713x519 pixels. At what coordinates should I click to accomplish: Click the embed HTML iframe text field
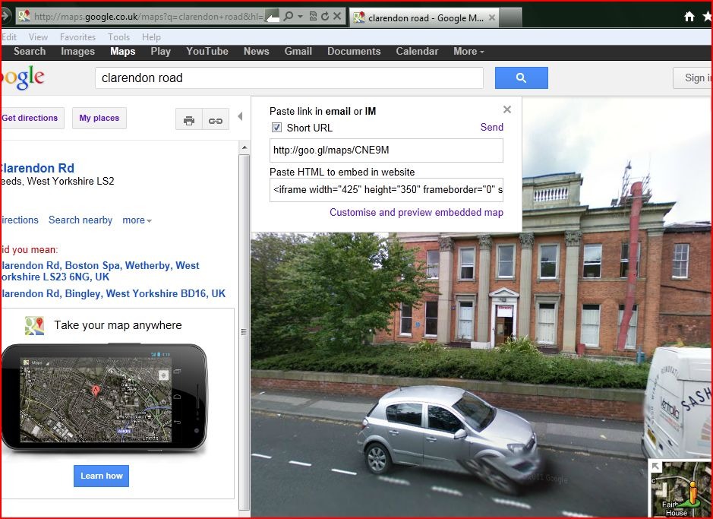[386, 190]
